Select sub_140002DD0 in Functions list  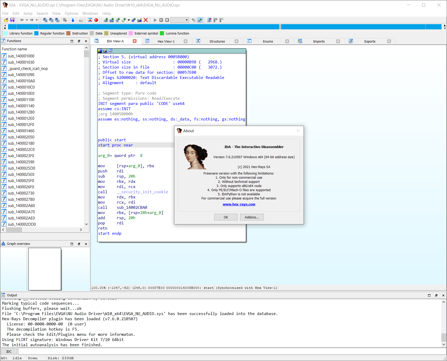click(22, 224)
